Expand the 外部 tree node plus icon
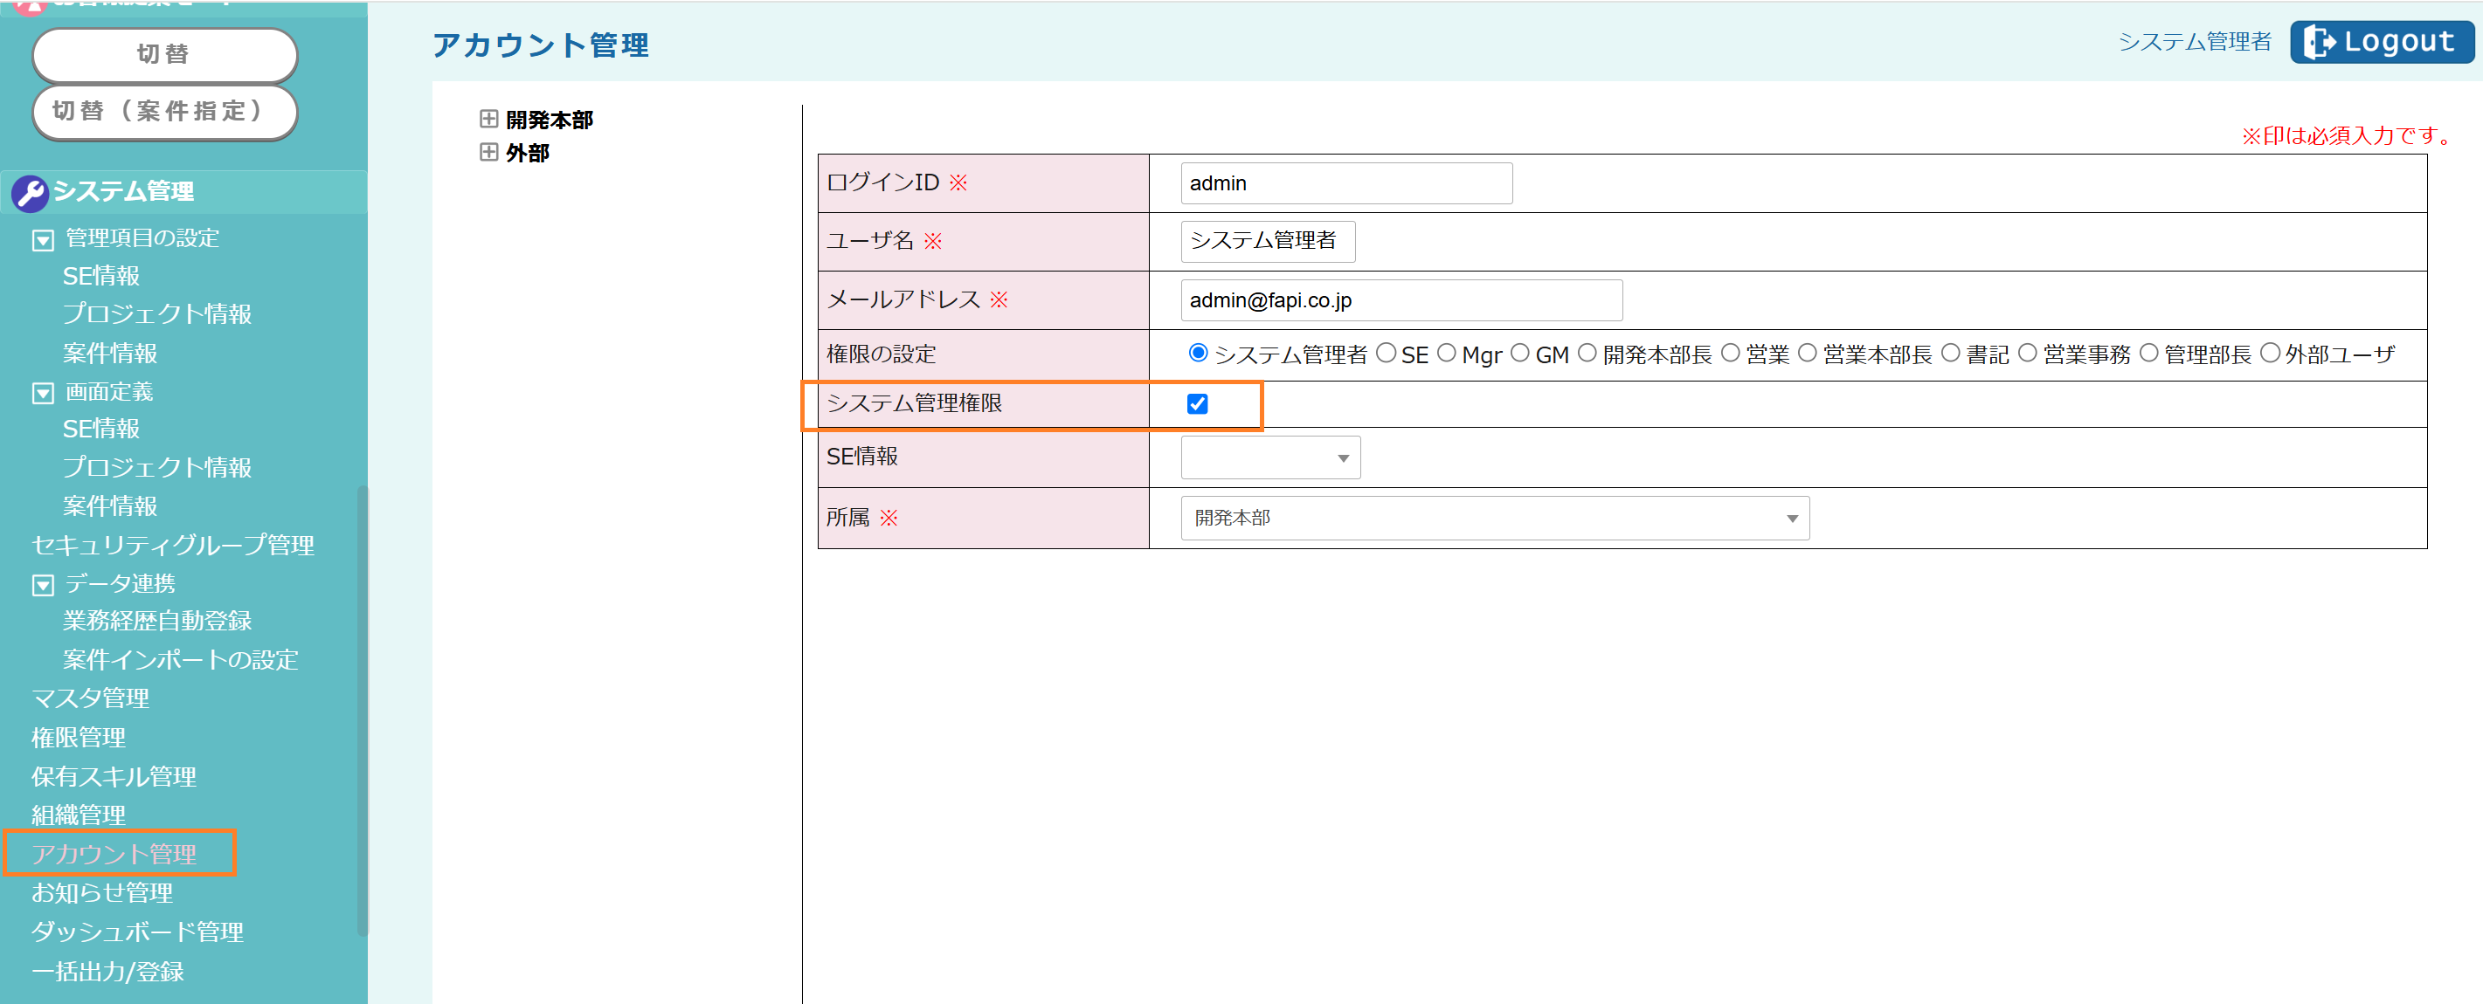The image size is (2483, 1004). [488, 152]
